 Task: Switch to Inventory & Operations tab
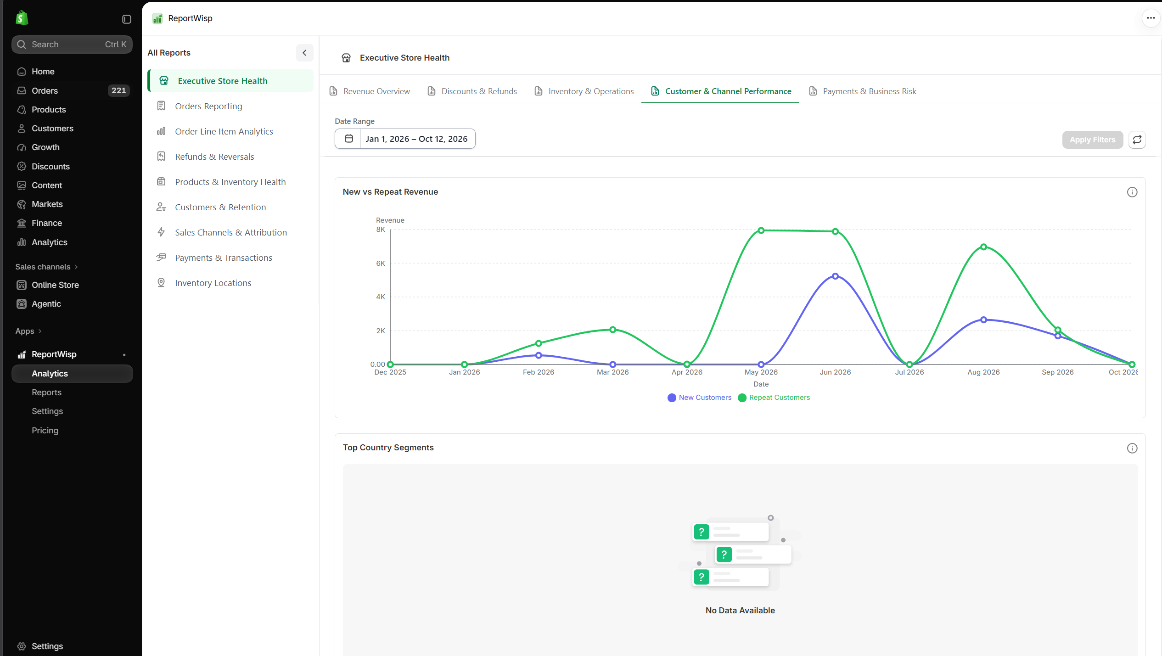click(x=584, y=91)
